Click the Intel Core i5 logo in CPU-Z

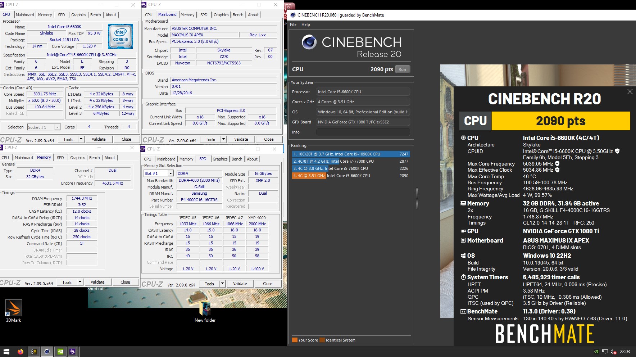121,36
